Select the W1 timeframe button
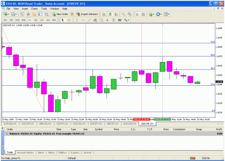225x161 pixels. pos(48,20)
